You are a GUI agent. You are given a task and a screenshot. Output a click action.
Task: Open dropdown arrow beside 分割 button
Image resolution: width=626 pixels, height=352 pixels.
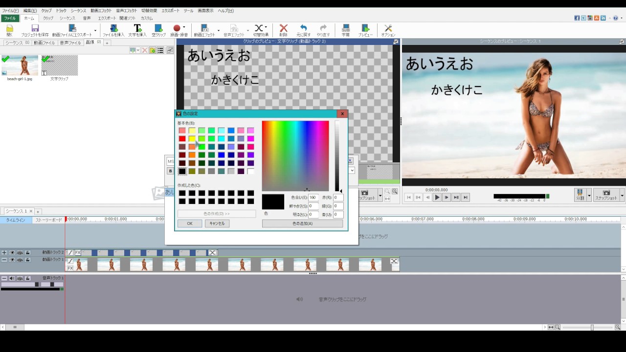tap(589, 195)
